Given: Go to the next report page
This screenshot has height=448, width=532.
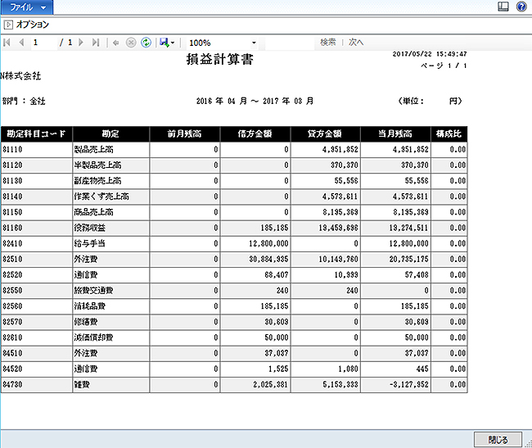Looking at the screenshot, I should 81,42.
